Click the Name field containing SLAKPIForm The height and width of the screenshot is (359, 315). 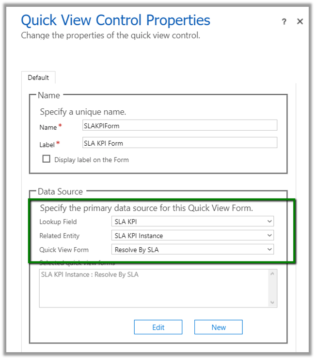click(180, 125)
